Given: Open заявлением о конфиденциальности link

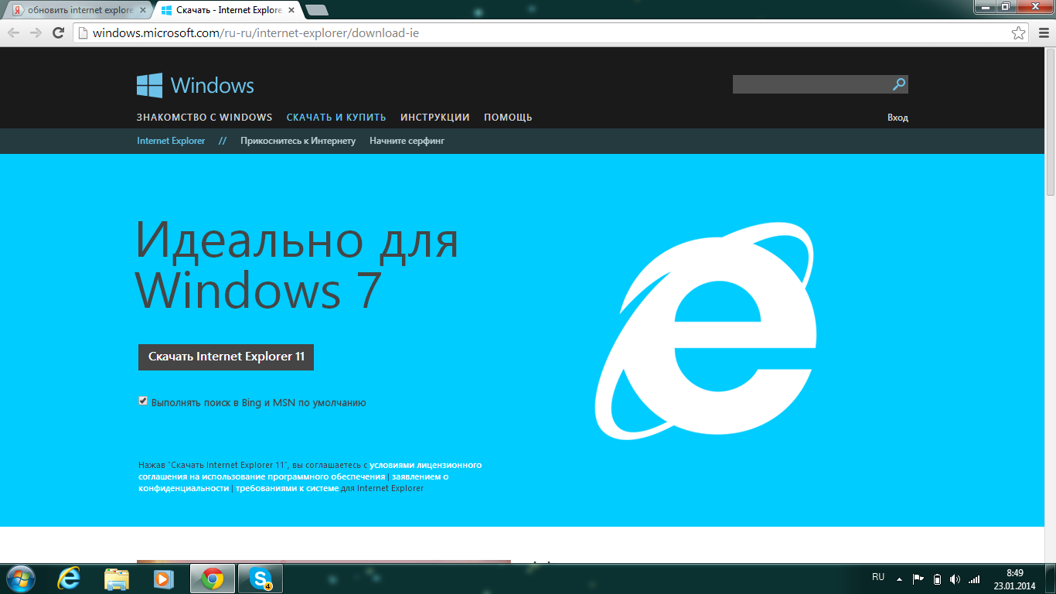Looking at the screenshot, I should click(x=293, y=483).
